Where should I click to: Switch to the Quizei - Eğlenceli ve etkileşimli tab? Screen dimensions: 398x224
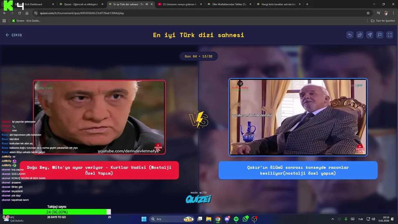[81, 4]
